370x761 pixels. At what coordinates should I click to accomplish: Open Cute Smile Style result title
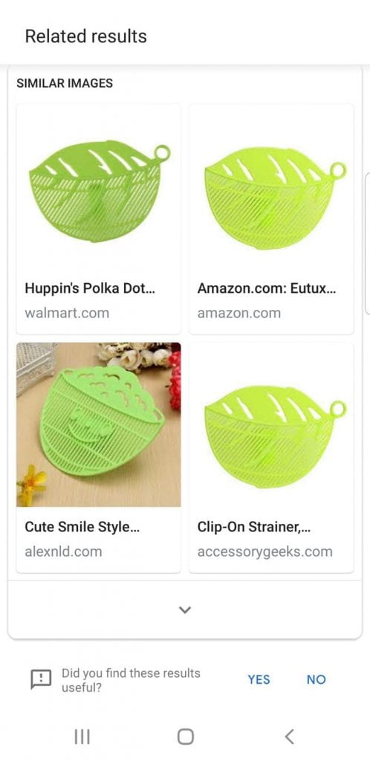tap(82, 527)
